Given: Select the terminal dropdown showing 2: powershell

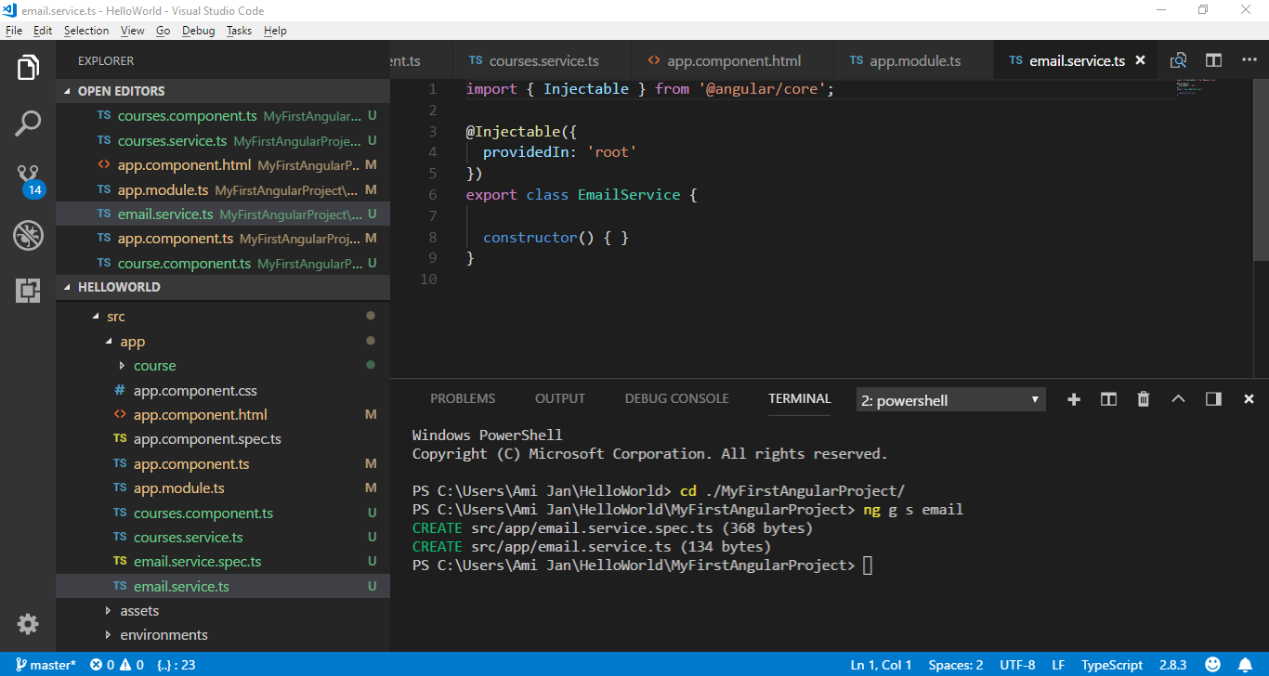Looking at the screenshot, I should coord(950,400).
